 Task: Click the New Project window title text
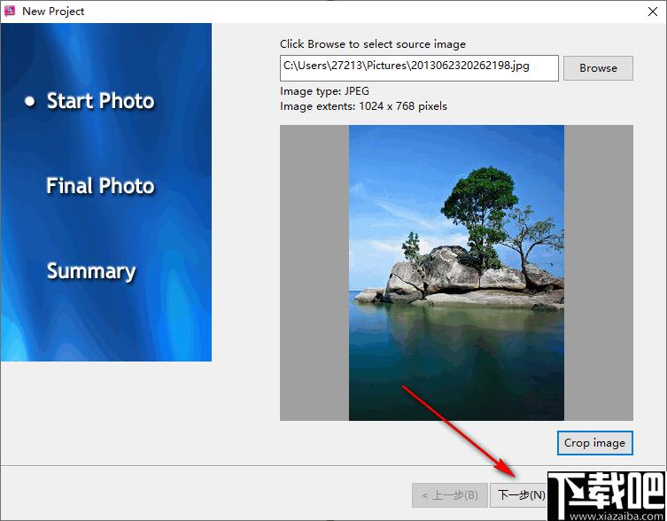point(53,12)
